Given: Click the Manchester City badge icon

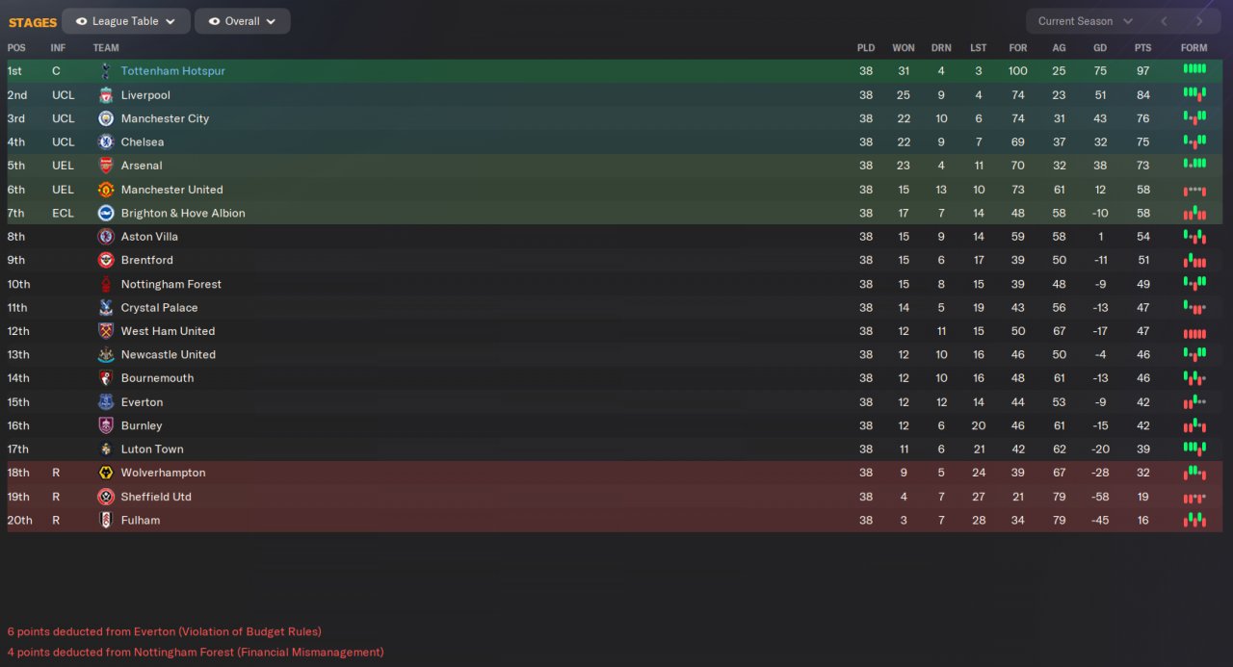Looking at the screenshot, I should (x=106, y=118).
